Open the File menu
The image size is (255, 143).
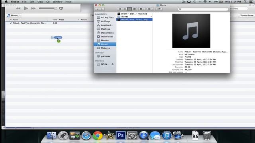point(24,2)
